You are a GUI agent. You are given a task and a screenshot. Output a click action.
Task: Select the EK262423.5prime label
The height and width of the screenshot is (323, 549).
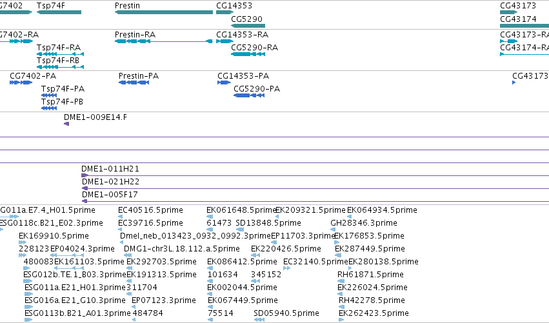pos(374,313)
